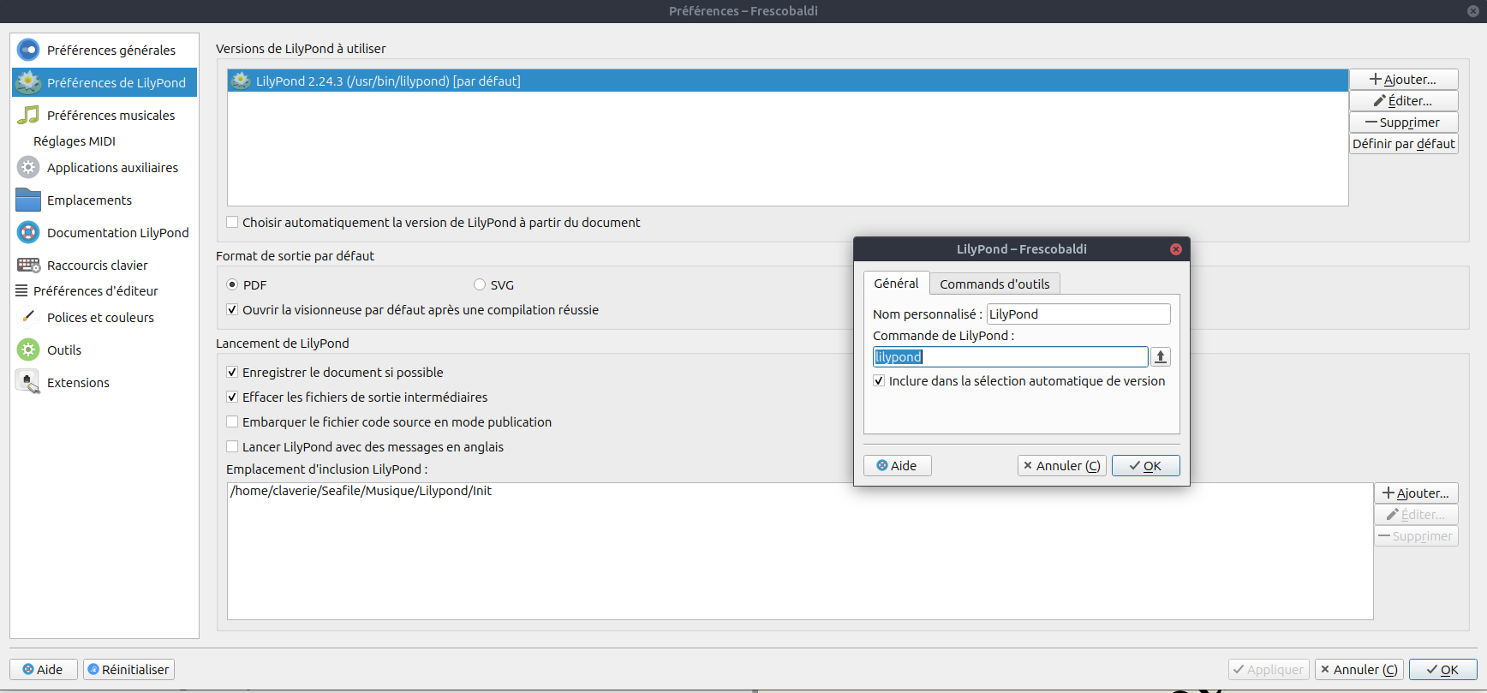Select the PDF output format
The image size is (1487, 693).
click(232, 284)
